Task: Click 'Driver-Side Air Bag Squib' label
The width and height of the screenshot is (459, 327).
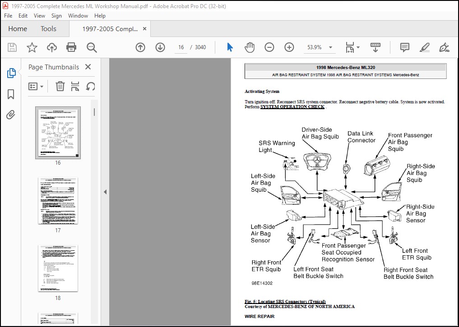Action: coord(320,133)
